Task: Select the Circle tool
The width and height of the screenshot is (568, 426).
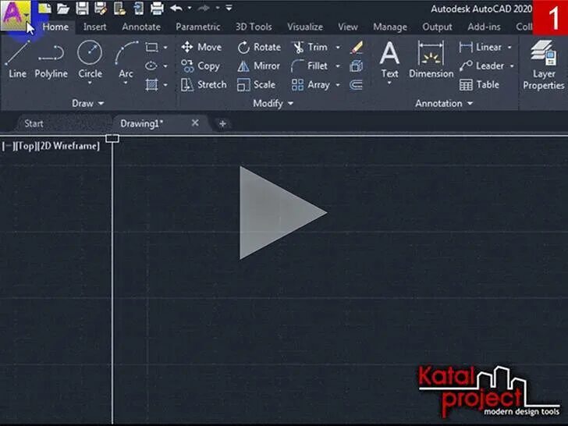Action: point(90,60)
